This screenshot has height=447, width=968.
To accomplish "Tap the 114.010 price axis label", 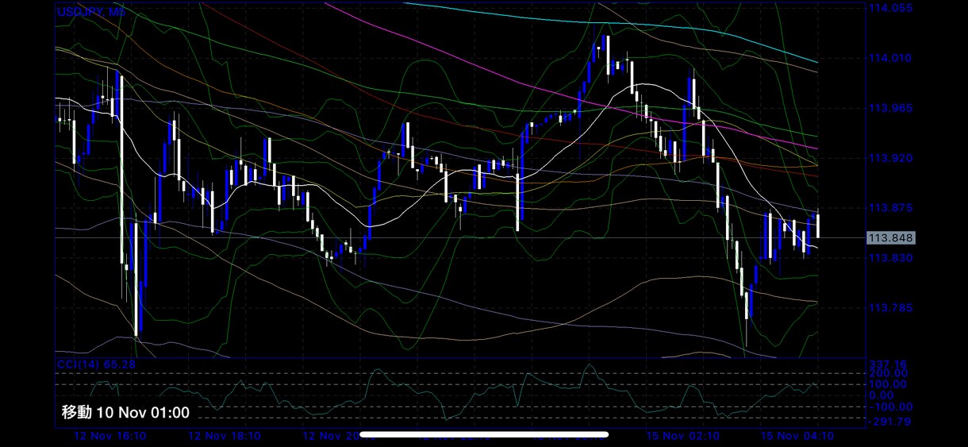I will [x=890, y=58].
